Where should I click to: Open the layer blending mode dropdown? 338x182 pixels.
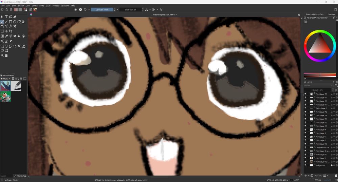tap(319, 86)
